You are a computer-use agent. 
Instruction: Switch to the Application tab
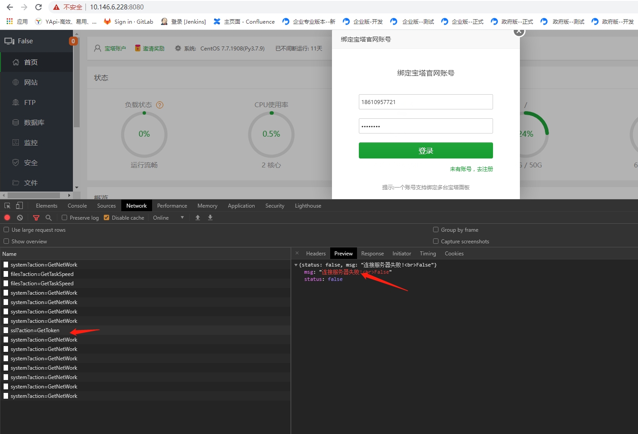tap(242, 205)
